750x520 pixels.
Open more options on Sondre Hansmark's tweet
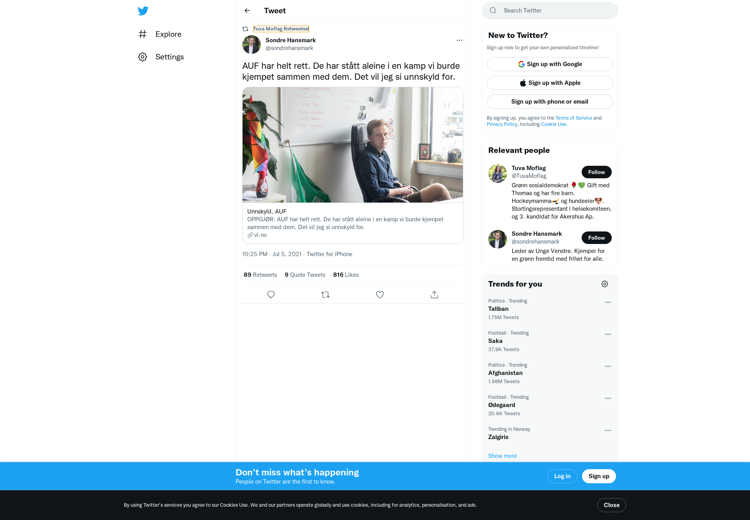459,40
